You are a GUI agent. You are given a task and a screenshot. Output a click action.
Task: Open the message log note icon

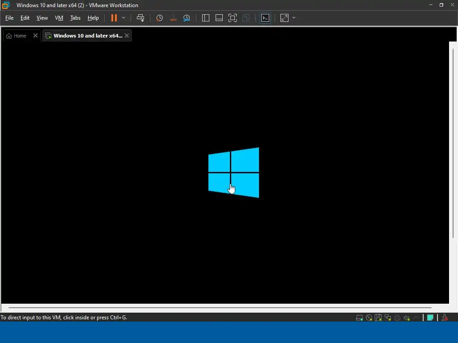click(430, 318)
